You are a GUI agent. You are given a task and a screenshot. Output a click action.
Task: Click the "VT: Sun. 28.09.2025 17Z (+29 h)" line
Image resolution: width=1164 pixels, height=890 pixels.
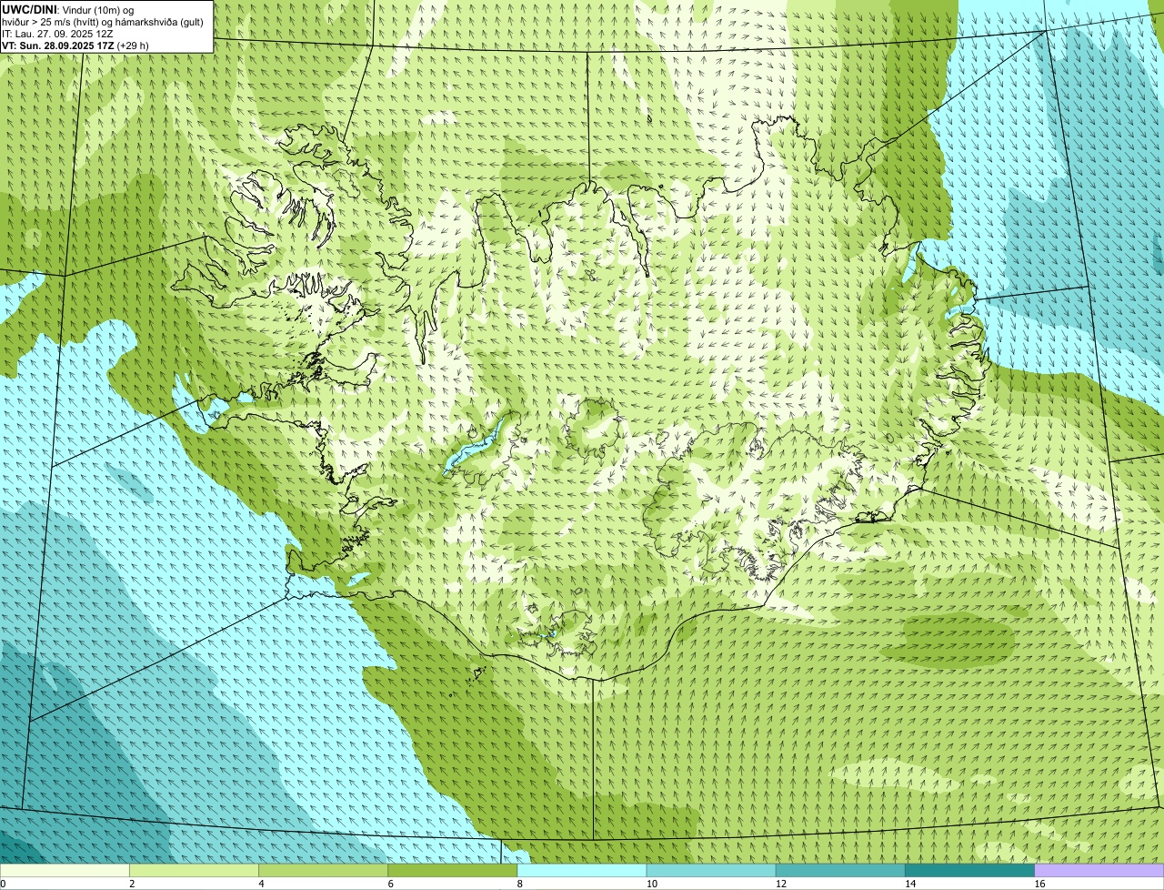(75, 46)
